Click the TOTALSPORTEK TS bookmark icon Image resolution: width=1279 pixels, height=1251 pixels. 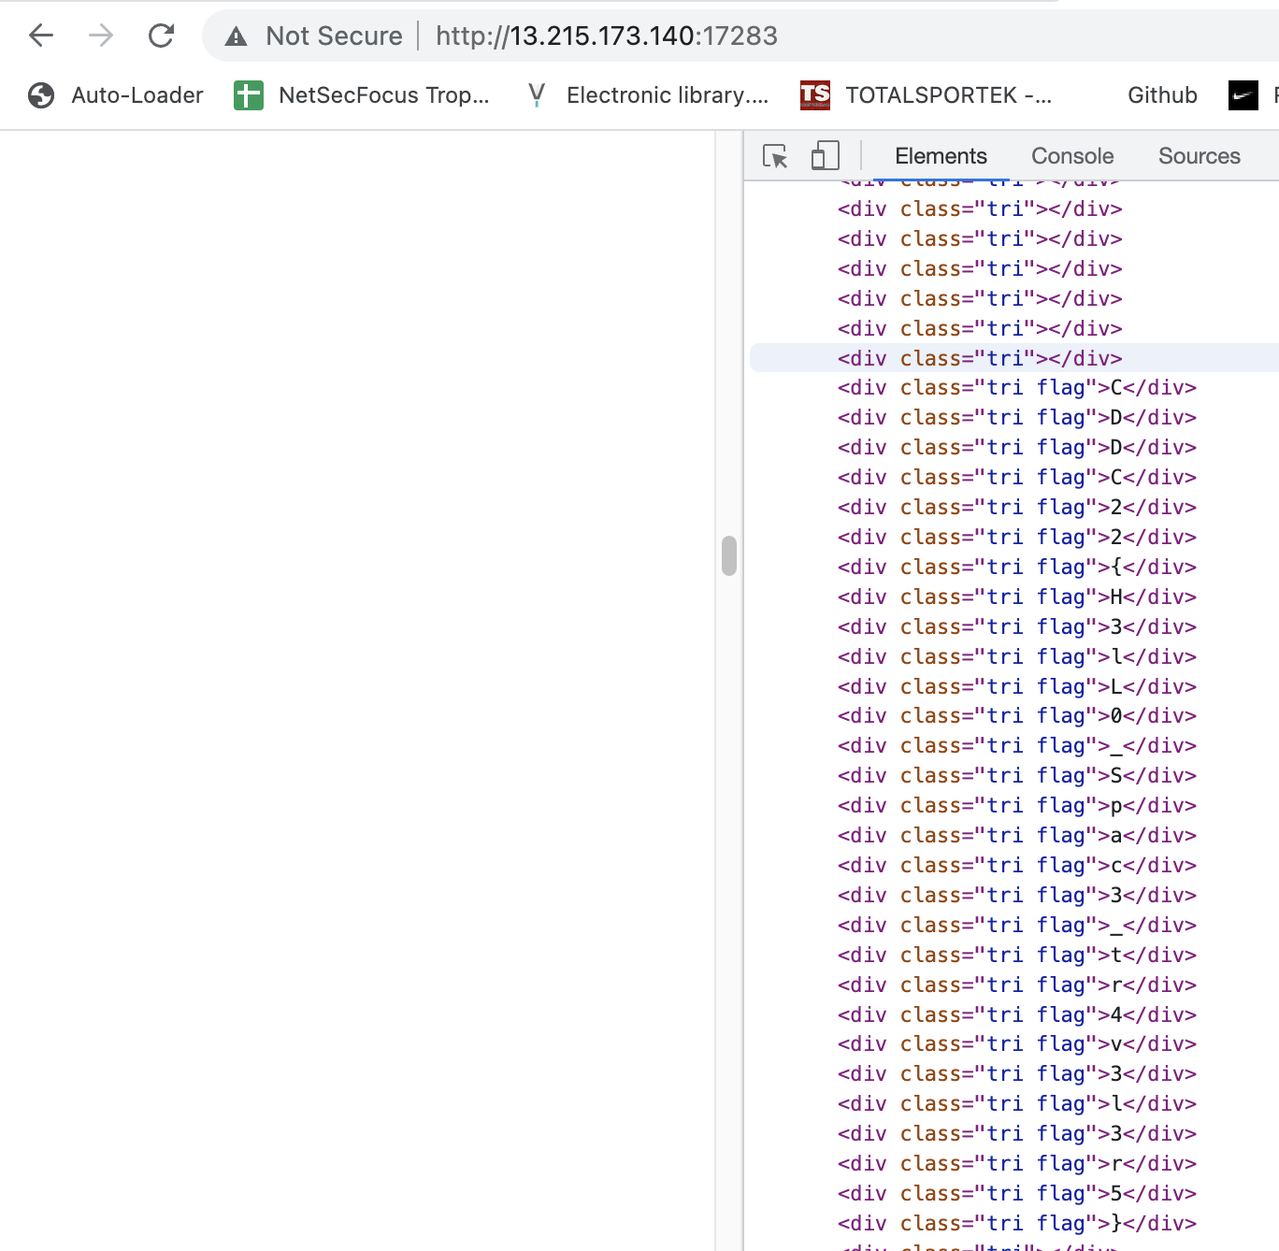coord(814,94)
